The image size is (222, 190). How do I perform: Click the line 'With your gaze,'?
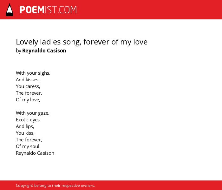(33, 113)
